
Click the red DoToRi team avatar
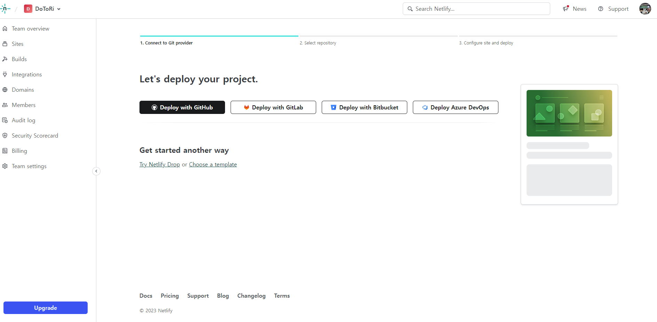click(x=28, y=9)
